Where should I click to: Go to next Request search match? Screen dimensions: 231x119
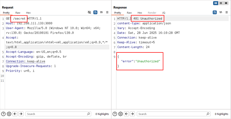tap(21, 114)
